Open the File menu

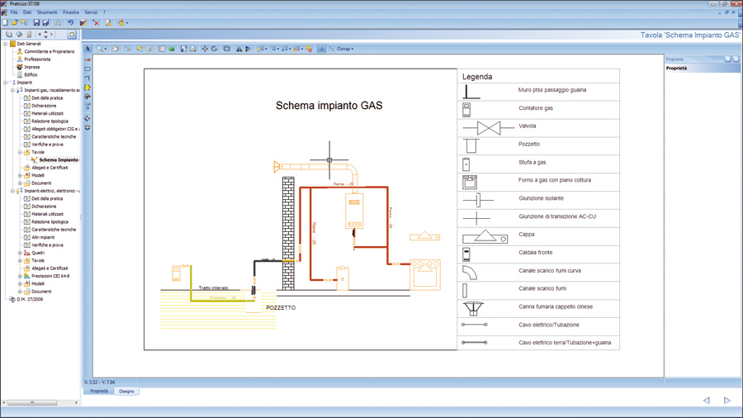[x=14, y=12]
